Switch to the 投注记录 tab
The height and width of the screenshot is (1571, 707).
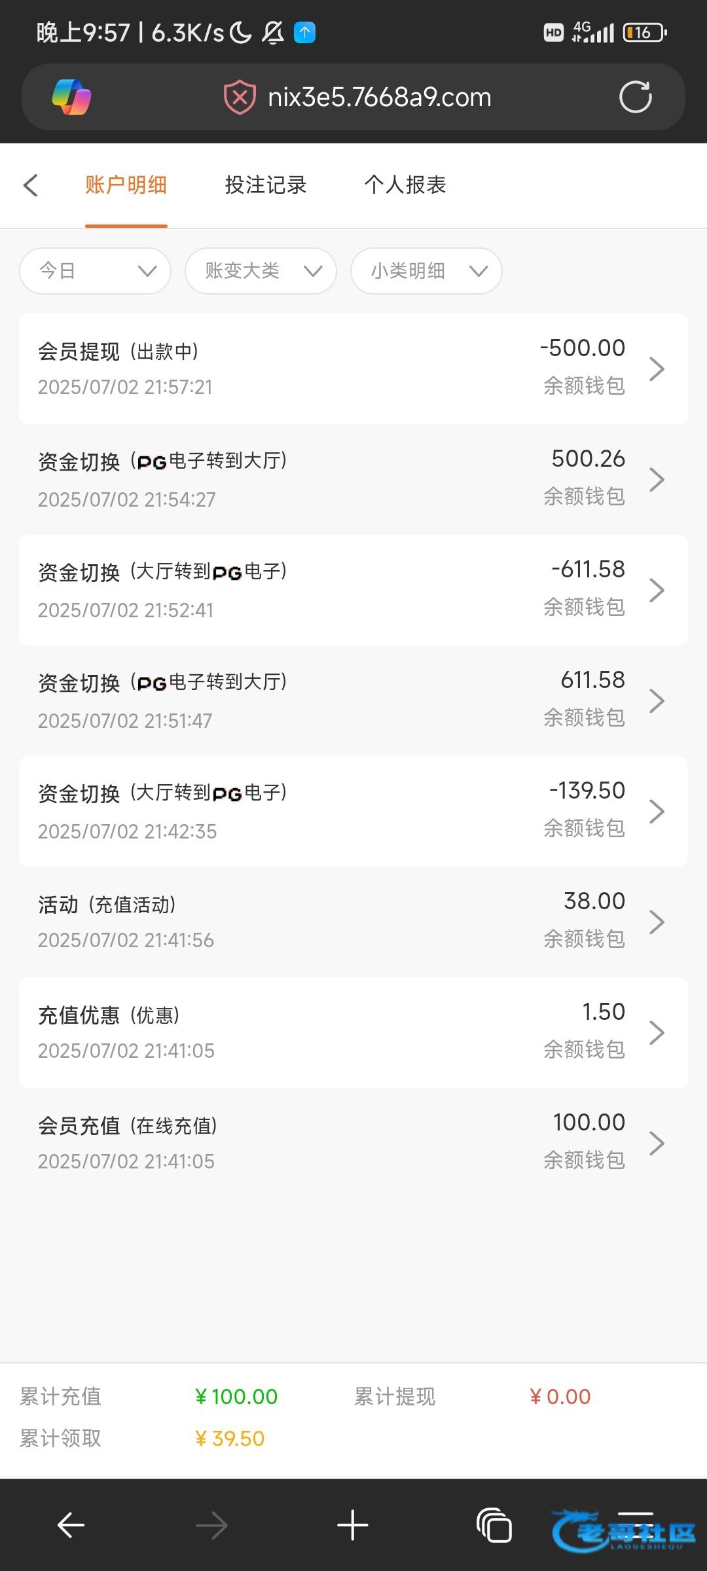[265, 185]
